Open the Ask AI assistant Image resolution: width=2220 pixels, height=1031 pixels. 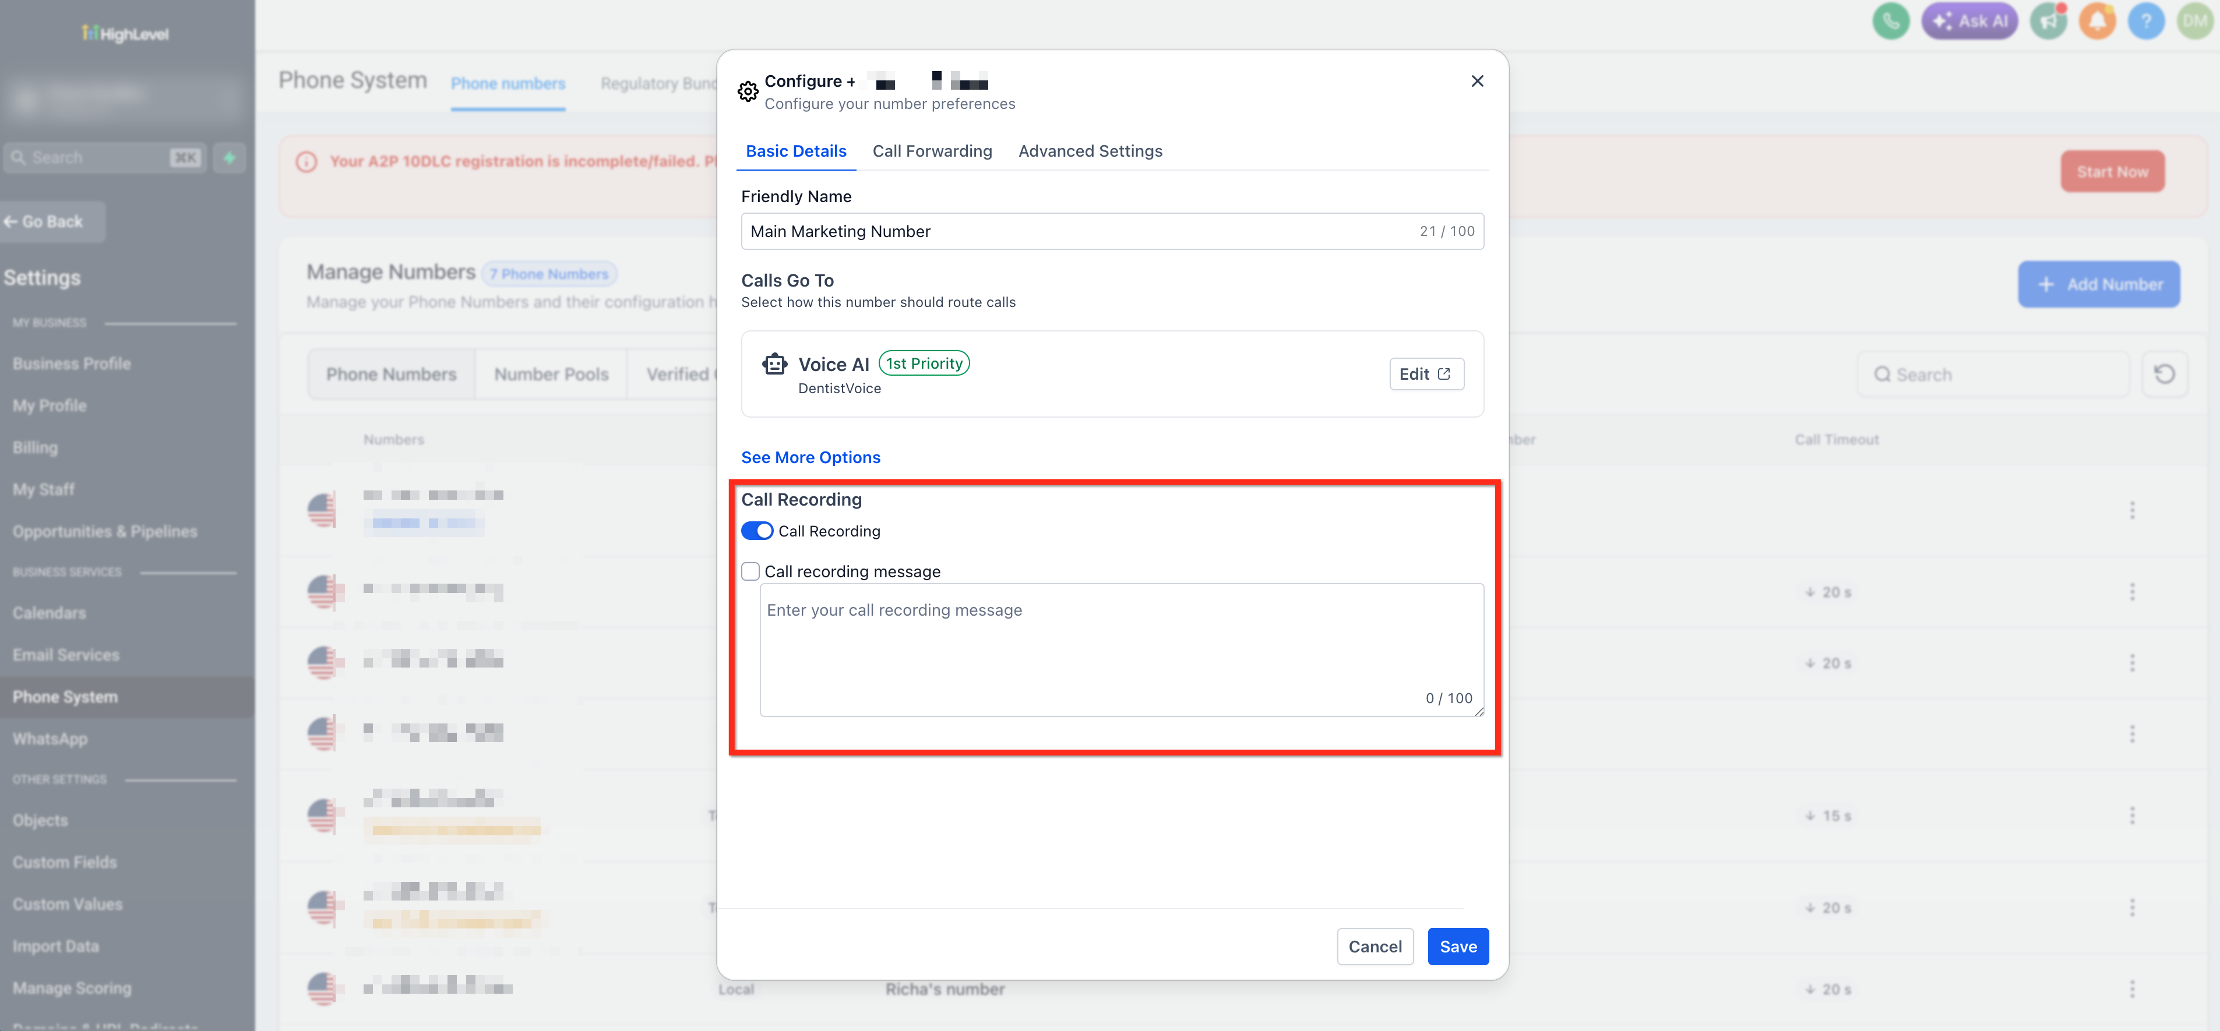[x=1970, y=20]
